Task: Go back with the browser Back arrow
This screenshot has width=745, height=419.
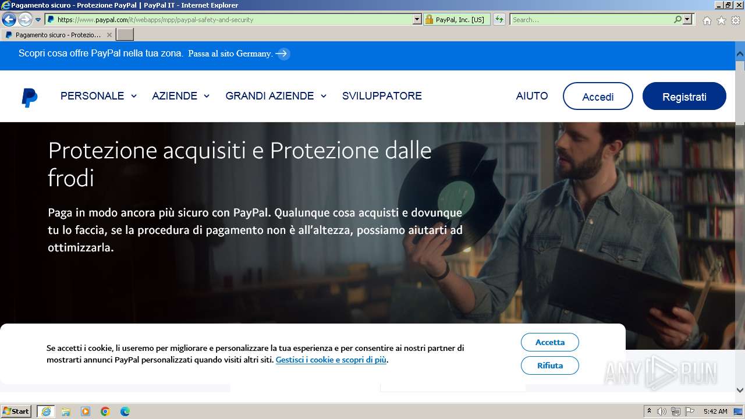Action: pos(9,19)
